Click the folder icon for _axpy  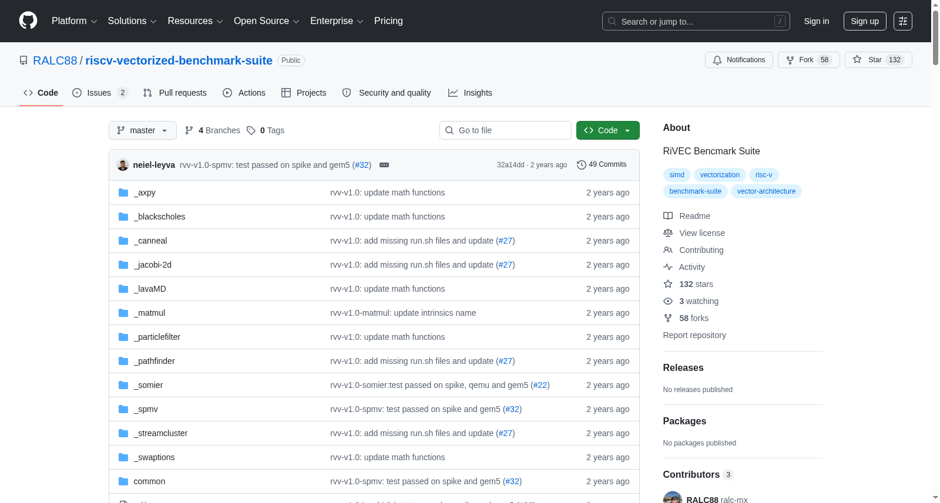(x=123, y=193)
